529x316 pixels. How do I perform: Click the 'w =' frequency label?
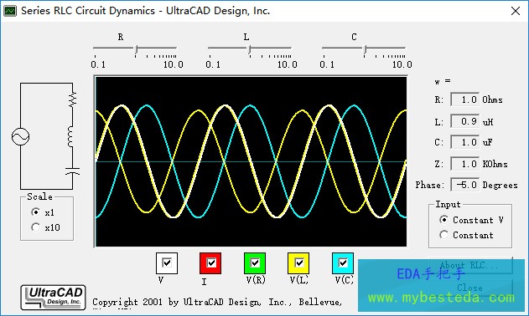[443, 81]
